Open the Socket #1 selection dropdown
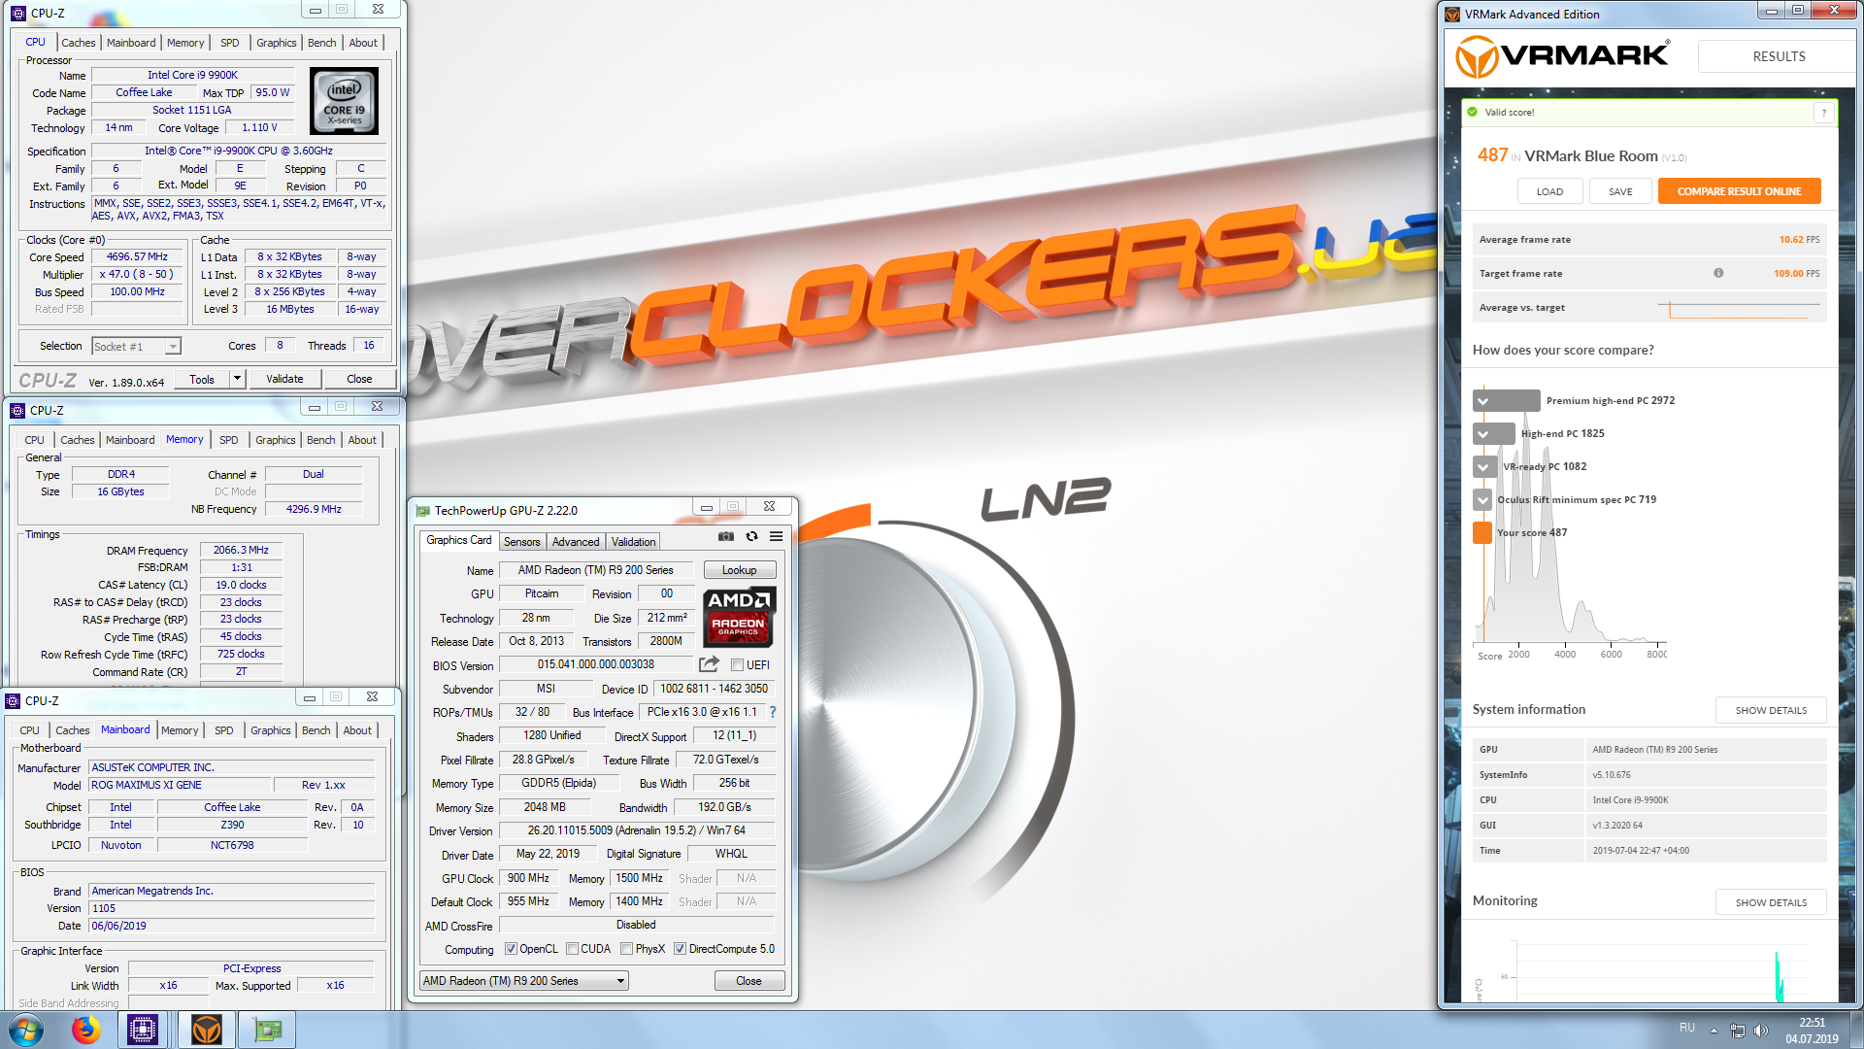 [x=136, y=346]
